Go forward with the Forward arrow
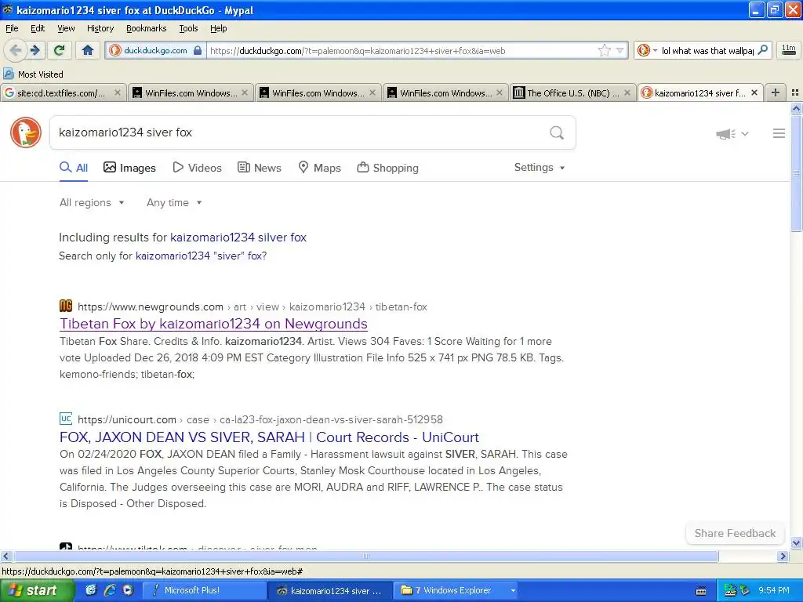Screen dimensions: 803x602 35,50
